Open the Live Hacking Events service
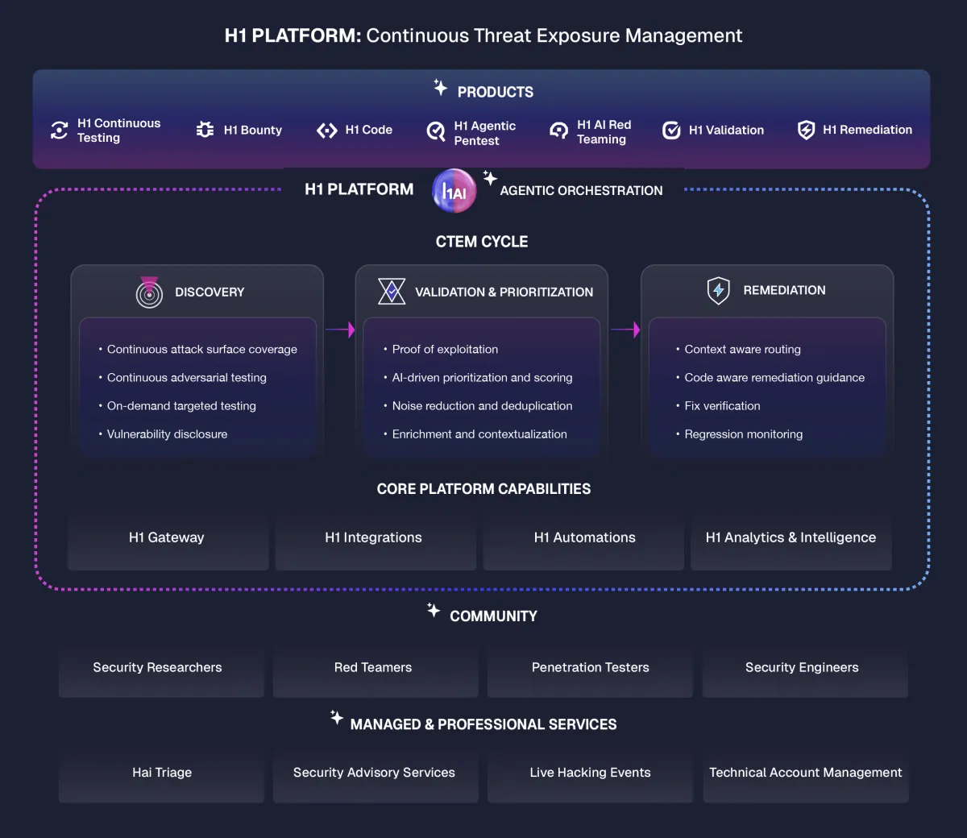Screen dimensions: 967x838 pos(590,774)
